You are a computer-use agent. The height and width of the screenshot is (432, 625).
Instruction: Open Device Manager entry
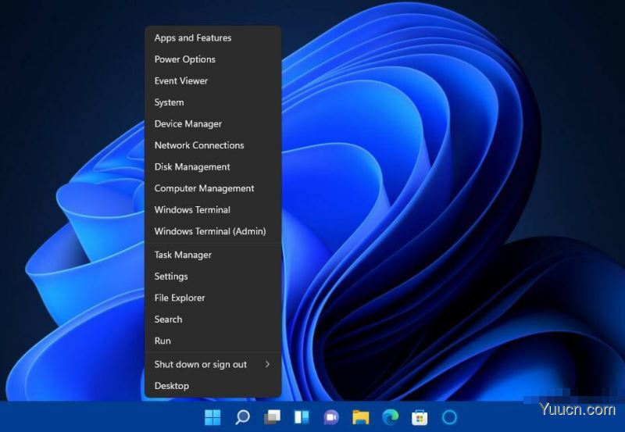coord(212,124)
